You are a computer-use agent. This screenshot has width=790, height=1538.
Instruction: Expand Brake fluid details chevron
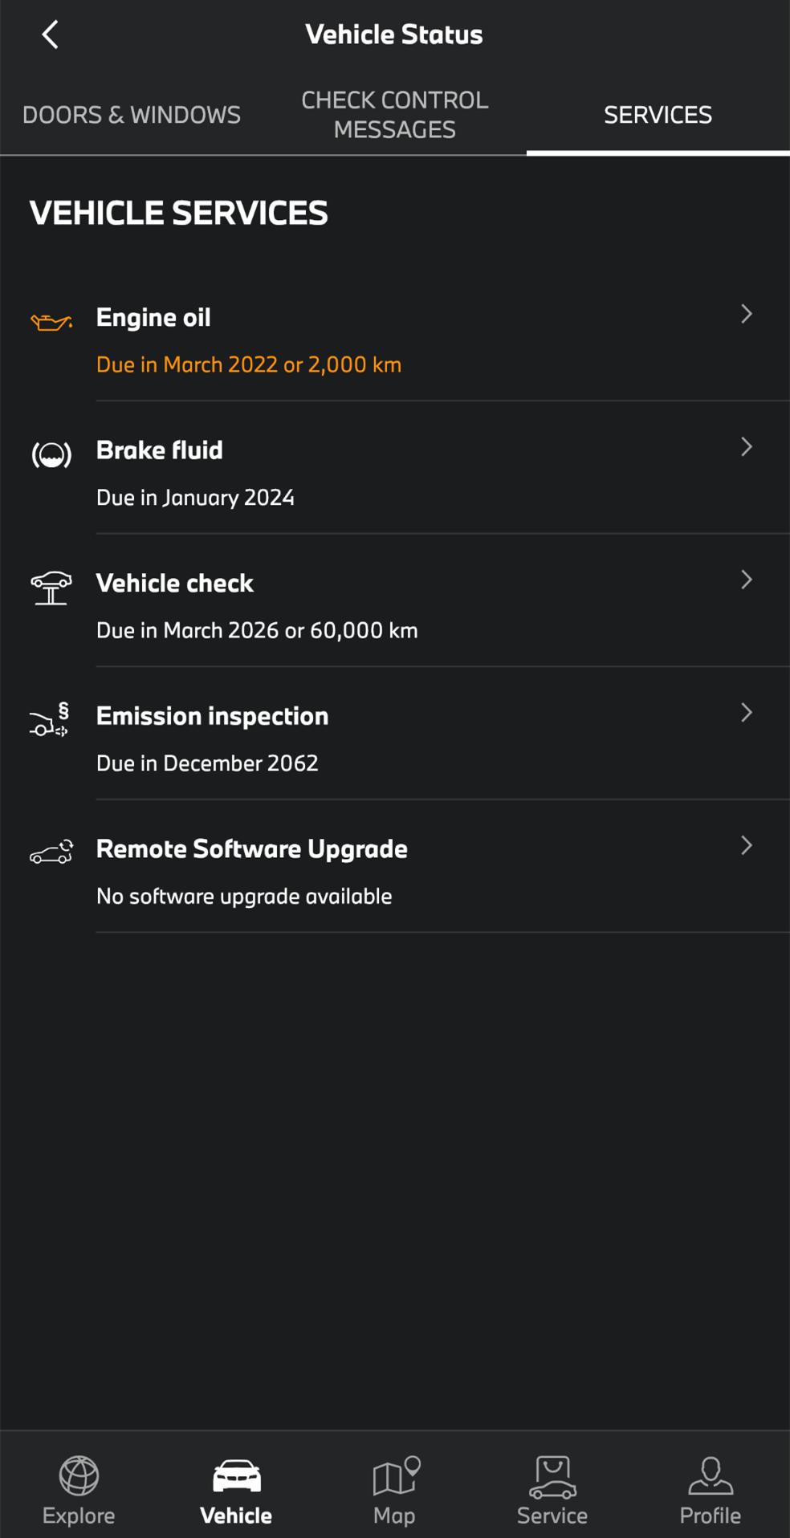(747, 447)
